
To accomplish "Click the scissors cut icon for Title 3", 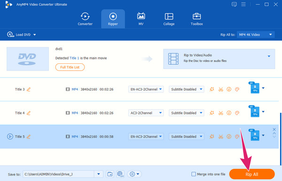I will click(x=221, y=90).
